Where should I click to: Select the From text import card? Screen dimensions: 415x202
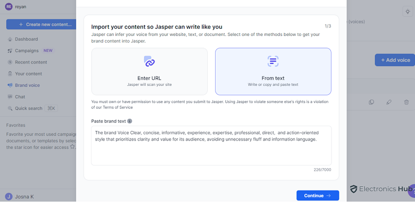tap(273, 71)
